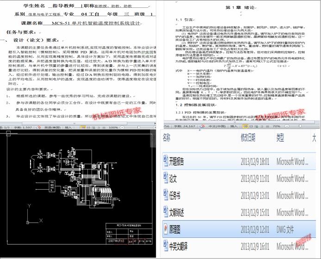
Task: Click date 2013/12/9 13:01 in file list
Action: (x=255, y=195)
